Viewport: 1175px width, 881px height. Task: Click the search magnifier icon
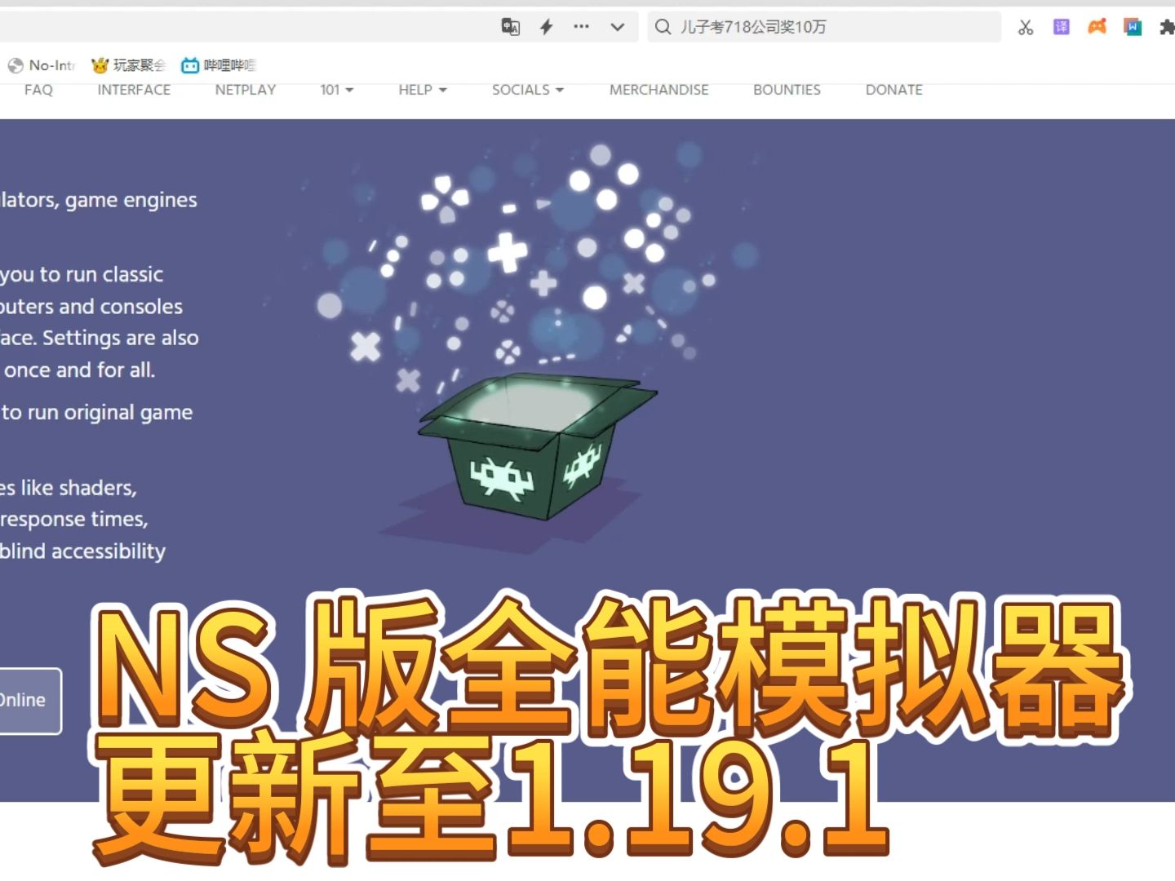663,27
